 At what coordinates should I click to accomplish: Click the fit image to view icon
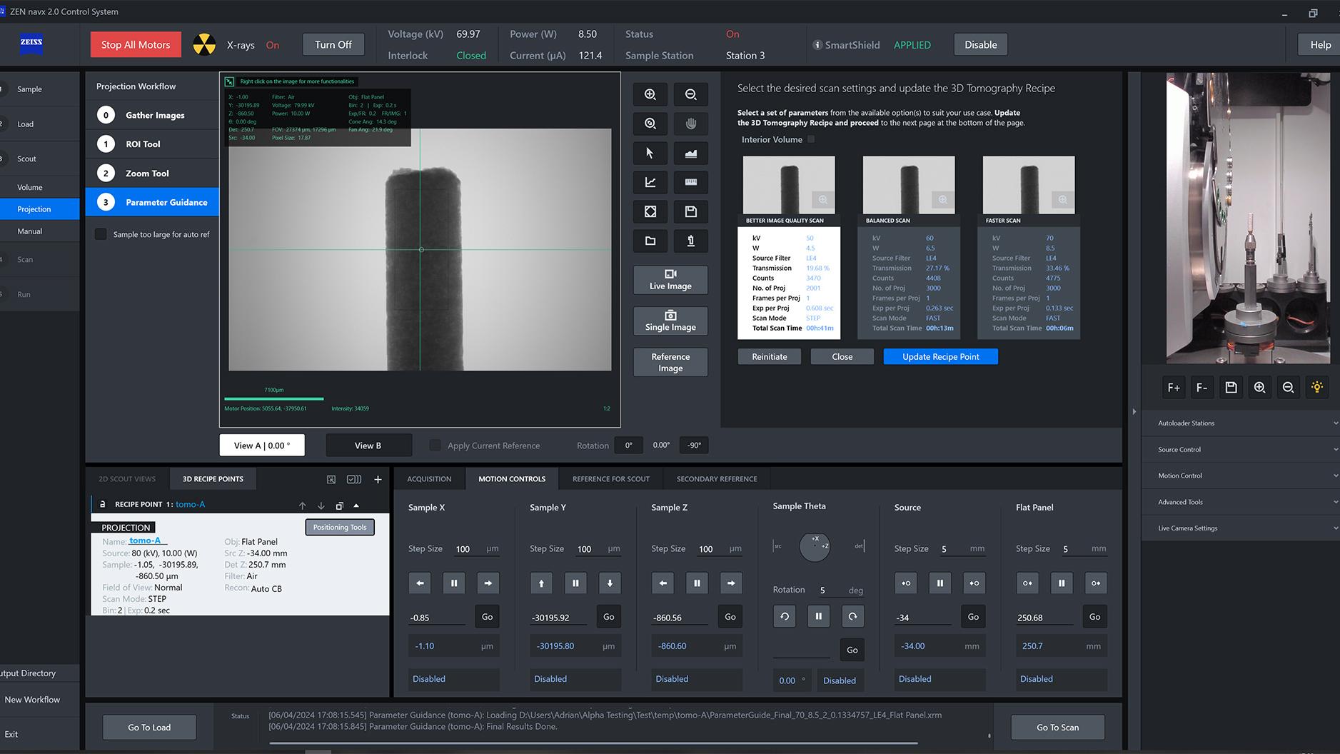click(650, 211)
